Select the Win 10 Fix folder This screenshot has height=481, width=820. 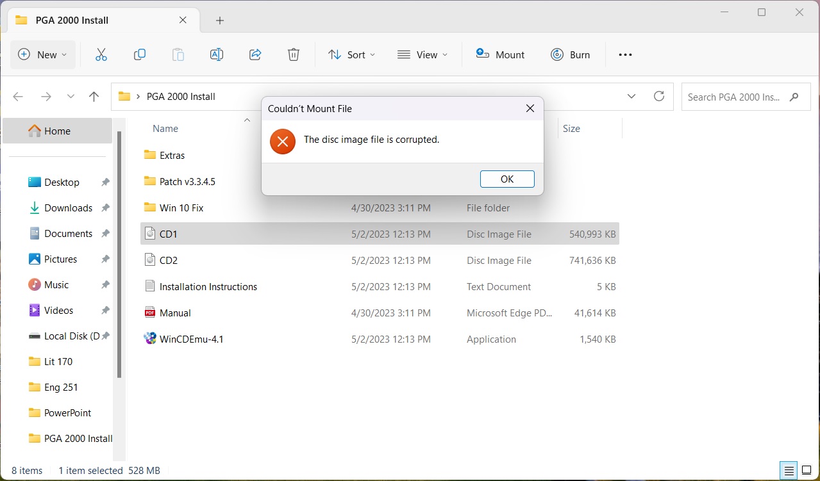[x=181, y=208]
